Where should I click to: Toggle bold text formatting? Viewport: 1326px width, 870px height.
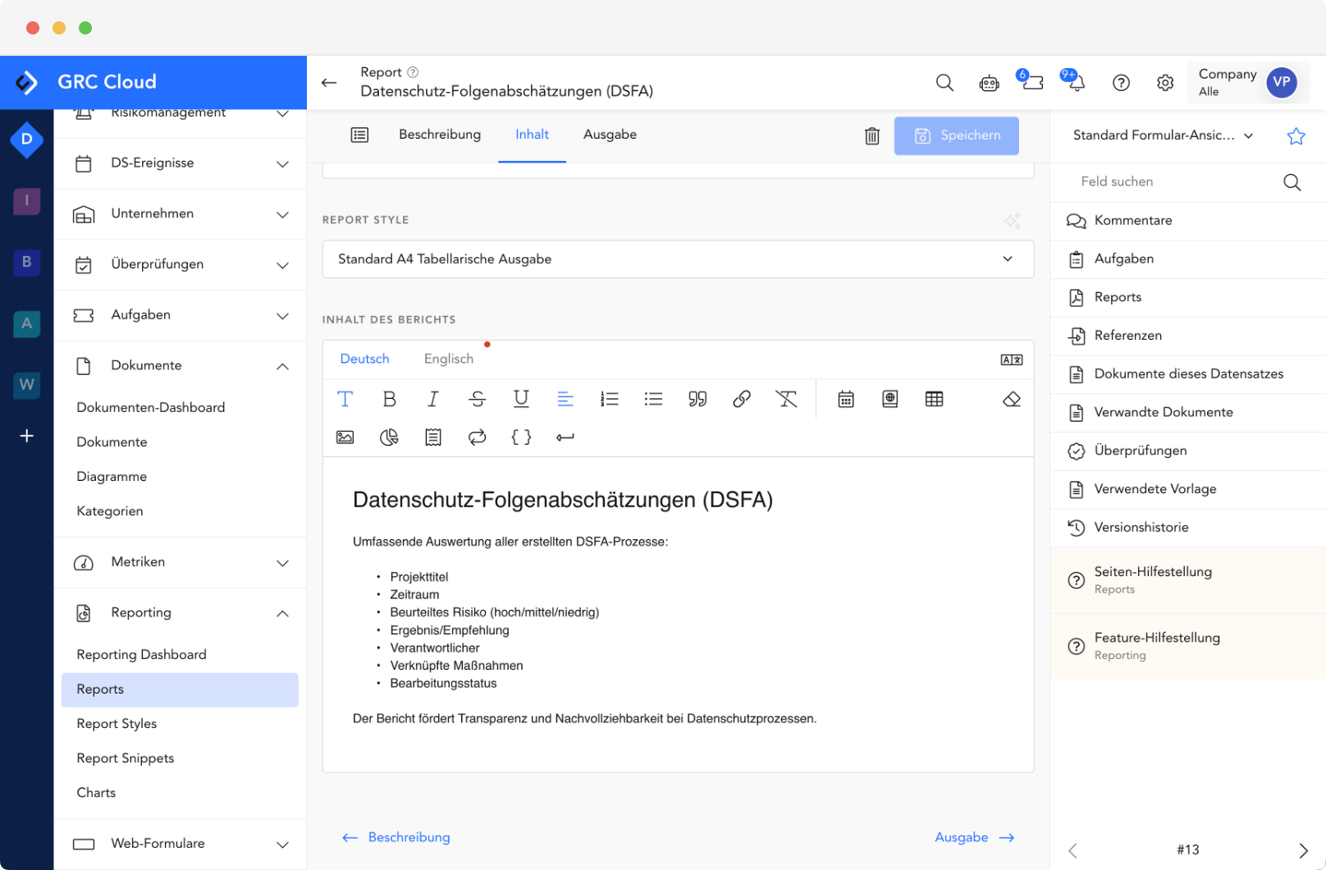point(390,399)
